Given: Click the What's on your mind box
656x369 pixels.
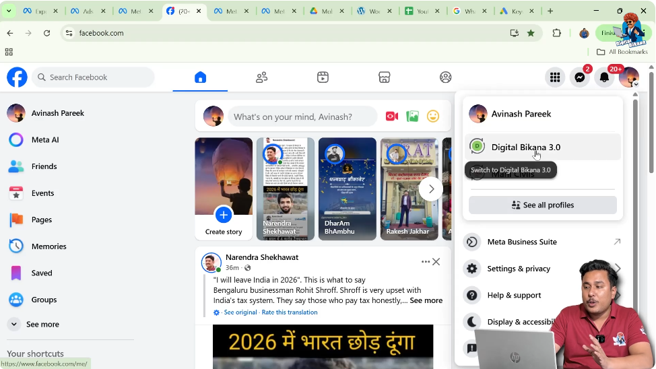Looking at the screenshot, I should [302, 116].
